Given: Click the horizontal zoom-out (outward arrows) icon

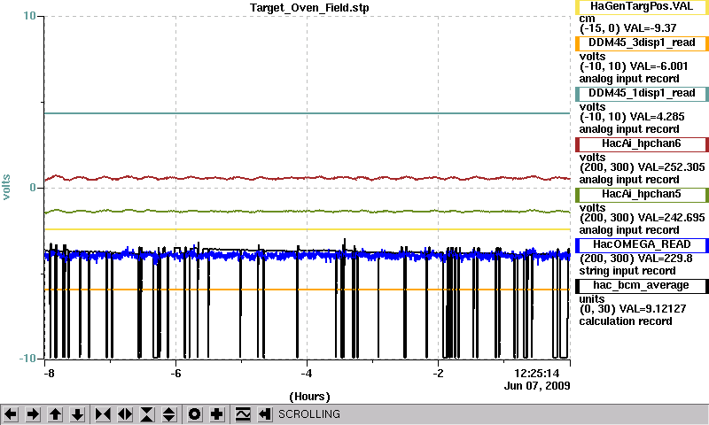Looking at the screenshot, I should (x=125, y=414).
